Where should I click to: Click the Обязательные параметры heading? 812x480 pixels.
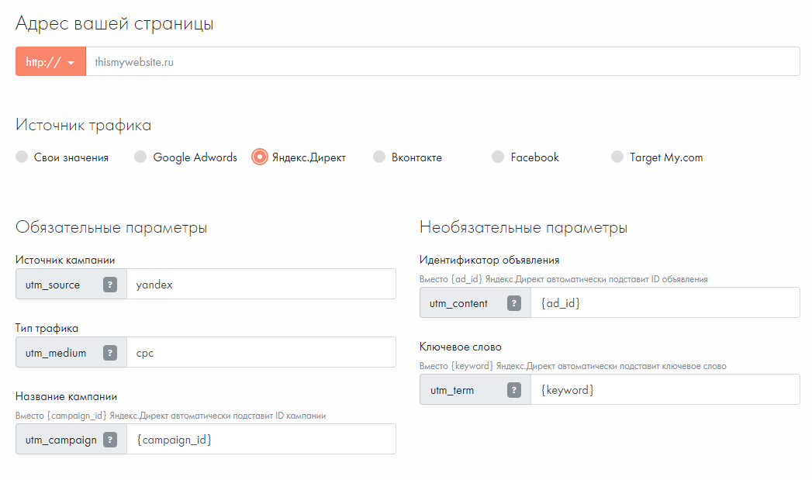[x=112, y=228]
